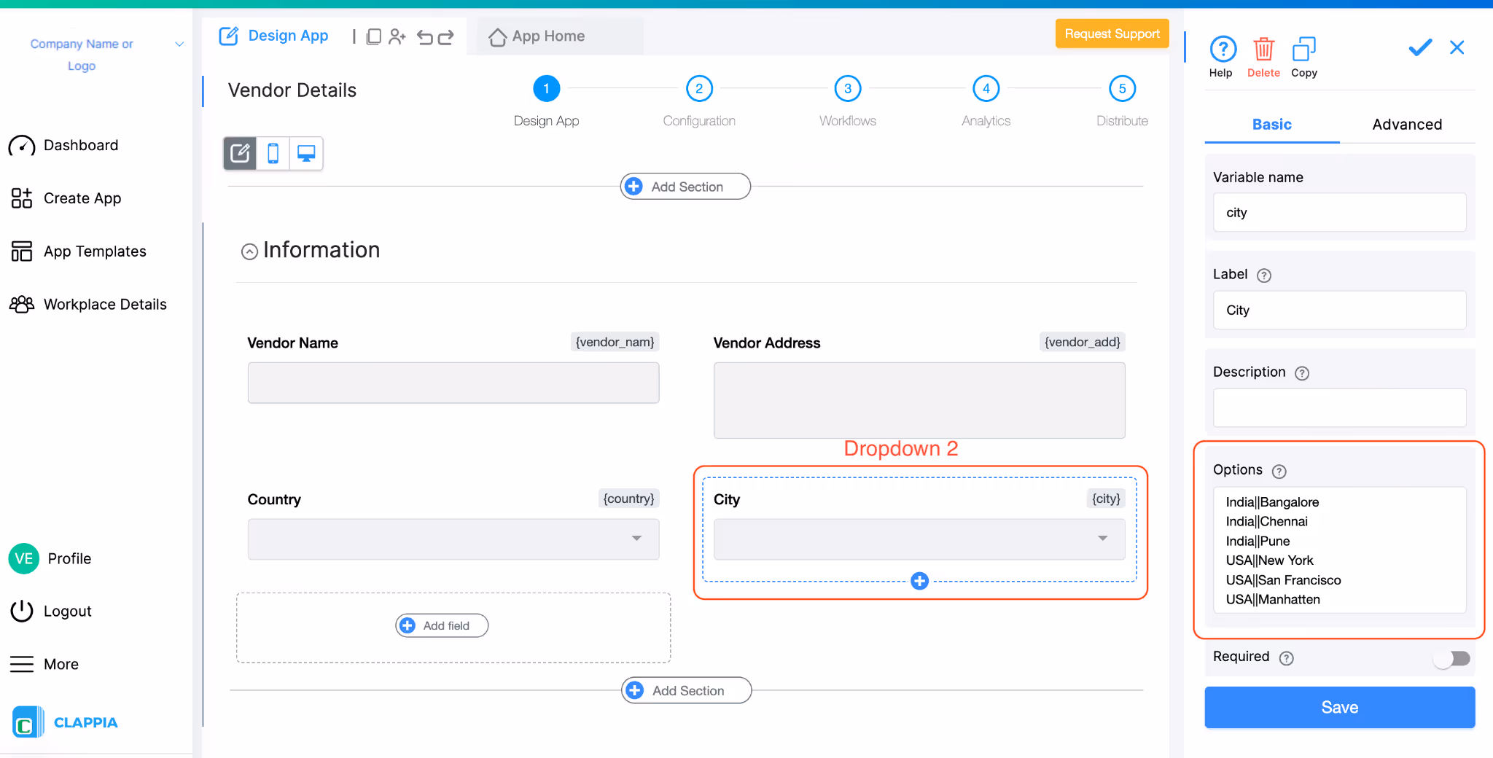Image resolution: width=1493 pixels, height=758 pixels.
Task: Copy the selected field with Copy icon
Action: coord(1303,50)
